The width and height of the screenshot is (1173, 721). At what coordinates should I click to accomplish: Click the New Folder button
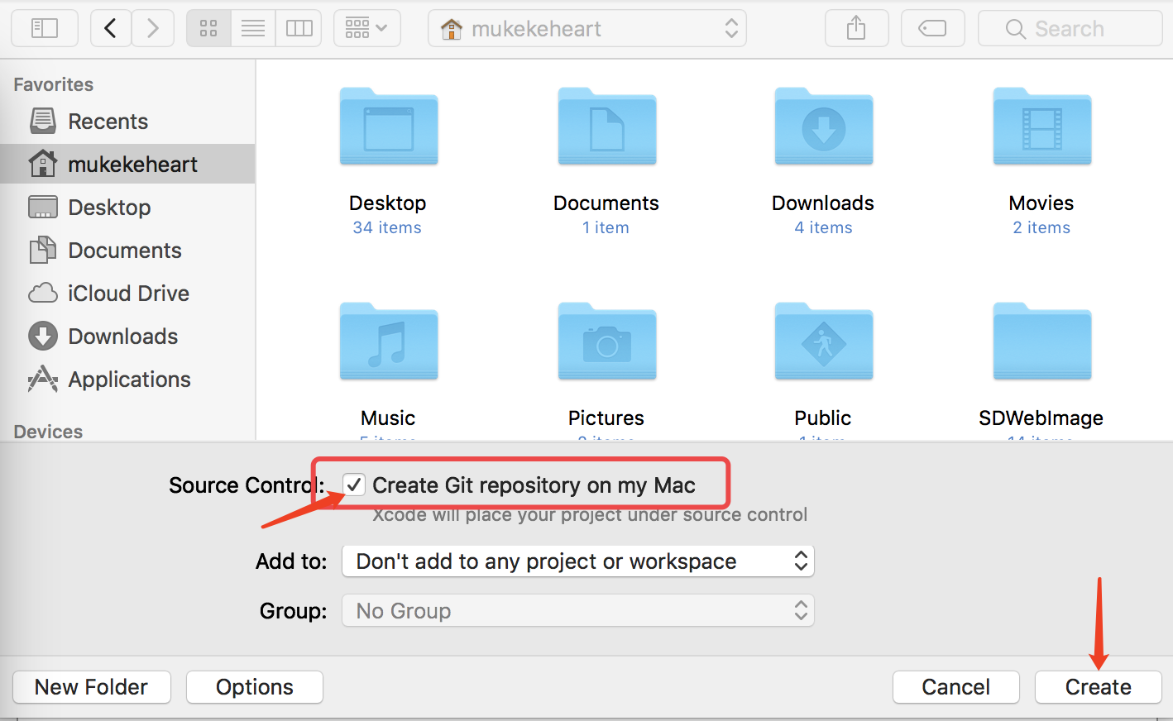tap(92, 687)
